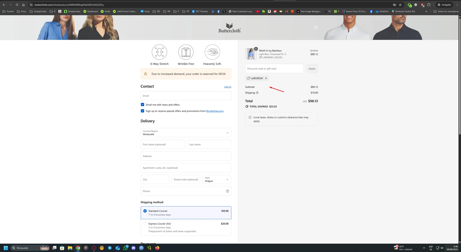Expand the bookmarks overflow chevron
This screenshot has height=252, width=461.
[426, 11]
